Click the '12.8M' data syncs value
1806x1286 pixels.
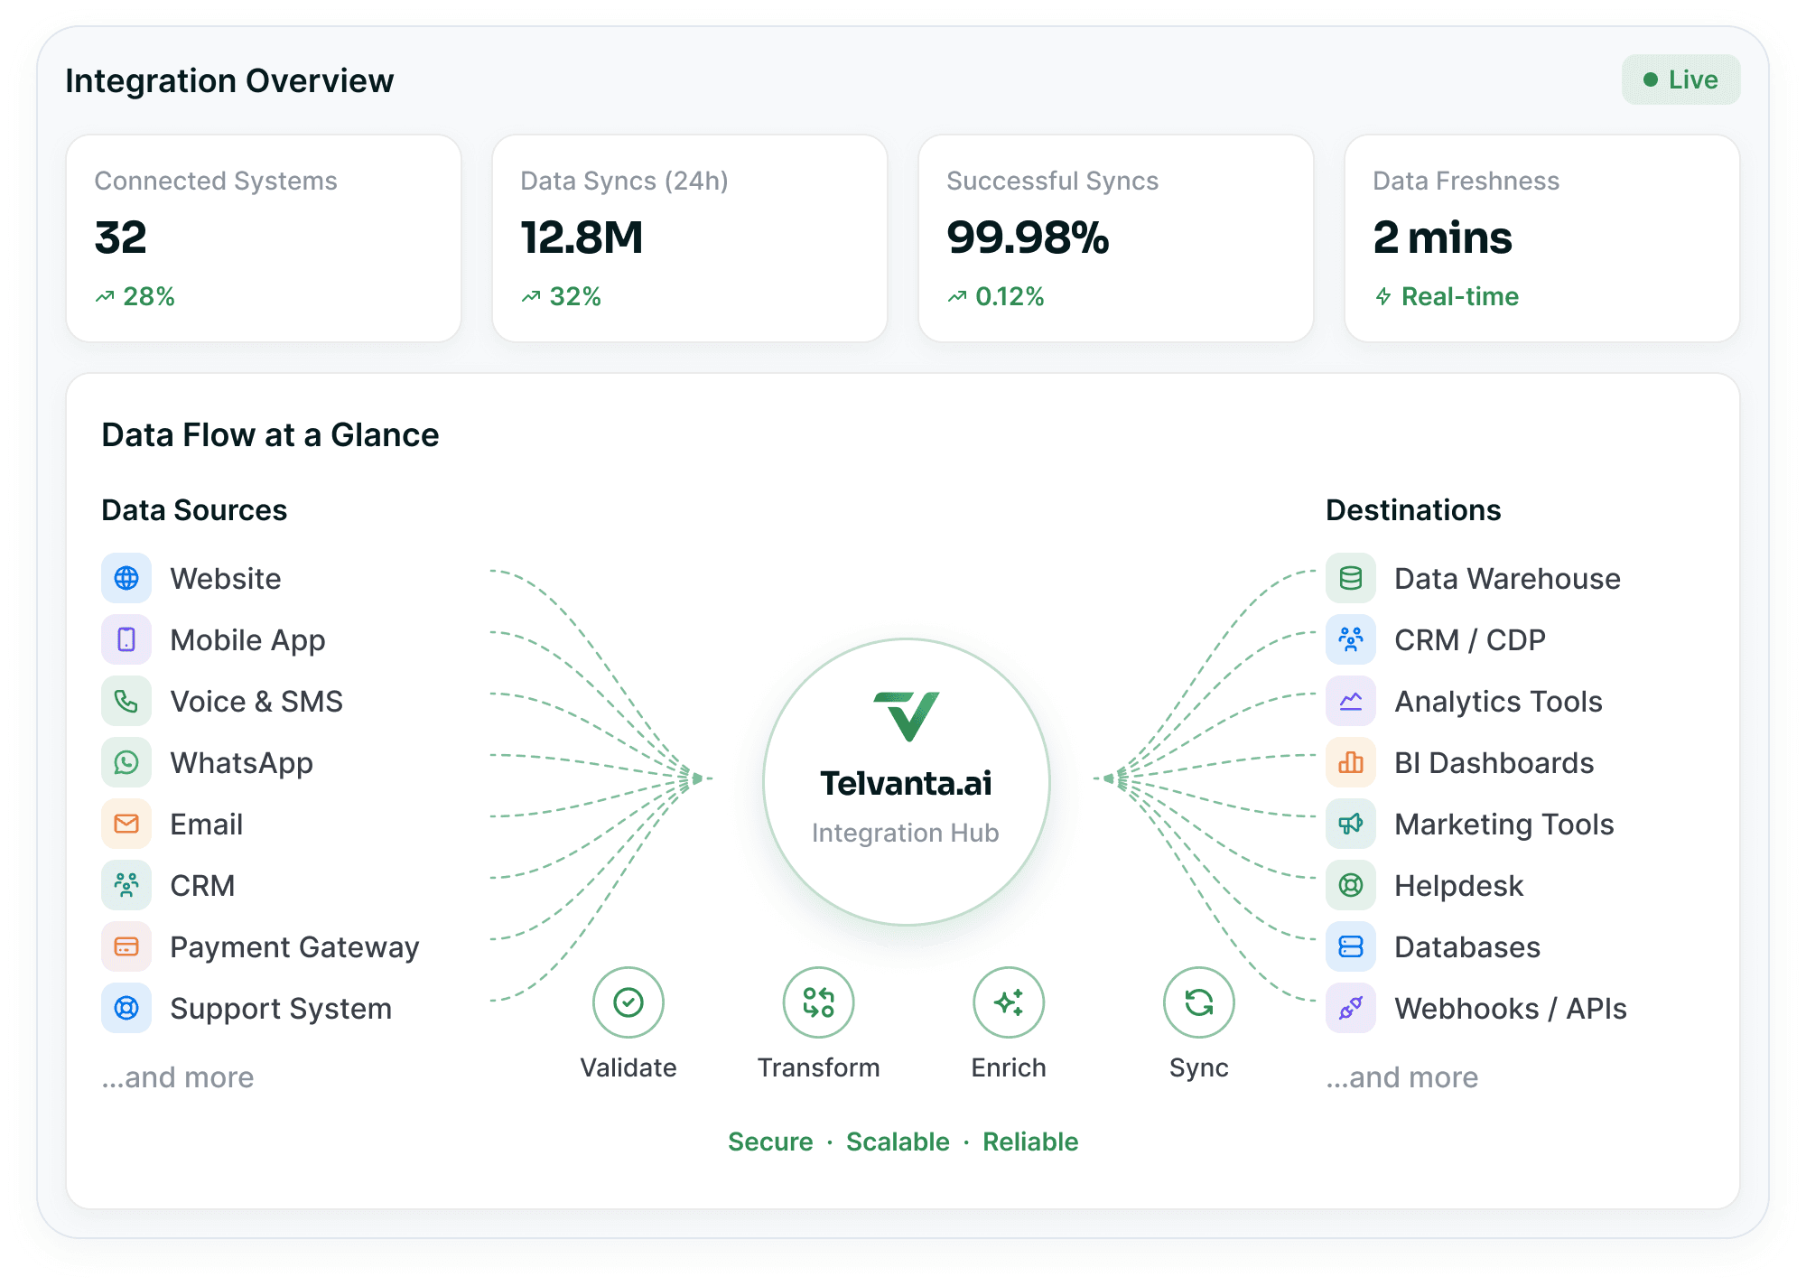tap(582, 238)
